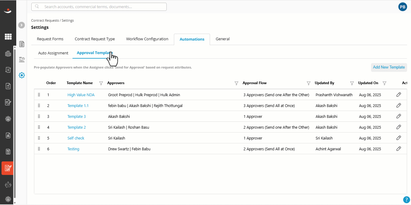Screen dimensions: 411x205
Task: Open the Self check template link
Action: tap(76, 138)
